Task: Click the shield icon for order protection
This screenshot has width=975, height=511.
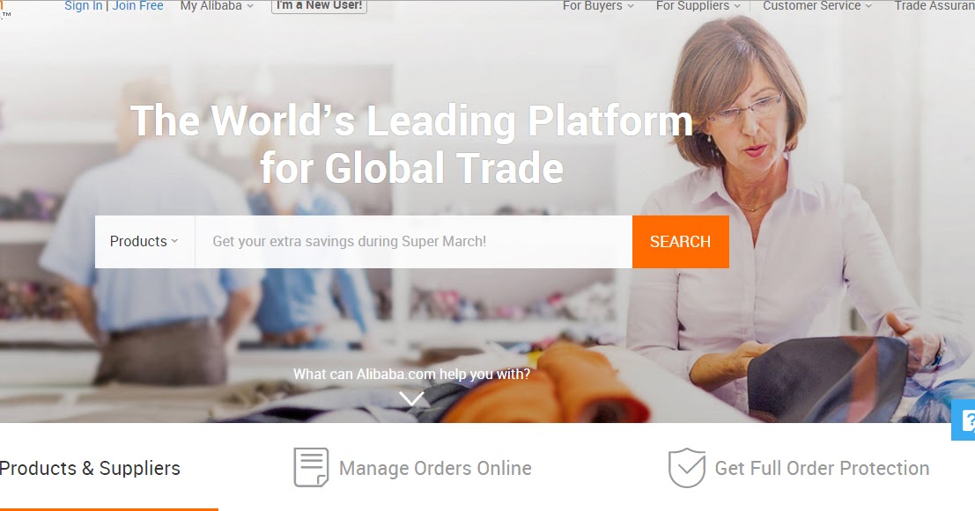Action: click(686, 468)
